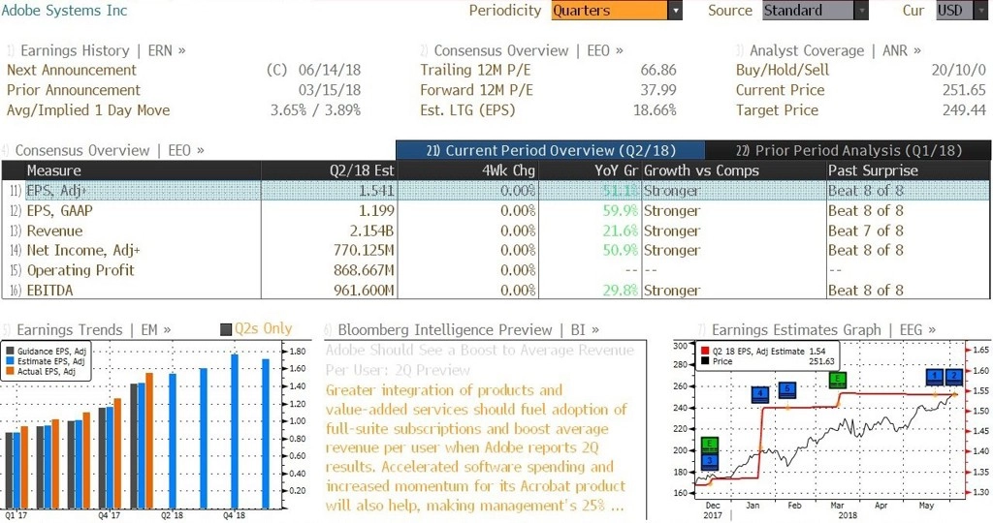This screenshot has width=993, height=523.
Task: Open Consensus Overview EEO heading above Measure table
Action: pos(110,150)
